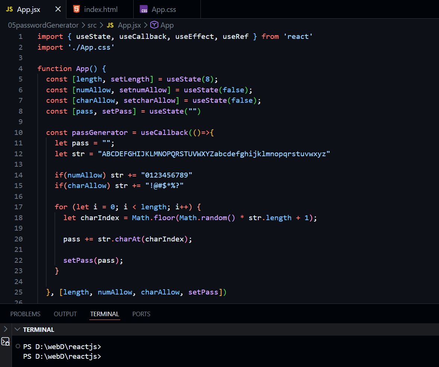Click 'for' keyword on line 17
The height and width of the screenshot is (367, 439).
pyautogui.click(x=61, y=207)
